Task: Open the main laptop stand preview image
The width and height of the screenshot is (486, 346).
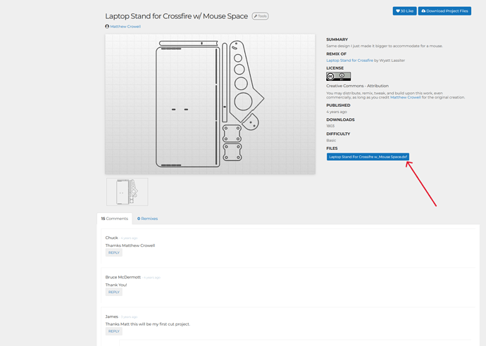Action: tap(210, 104)
